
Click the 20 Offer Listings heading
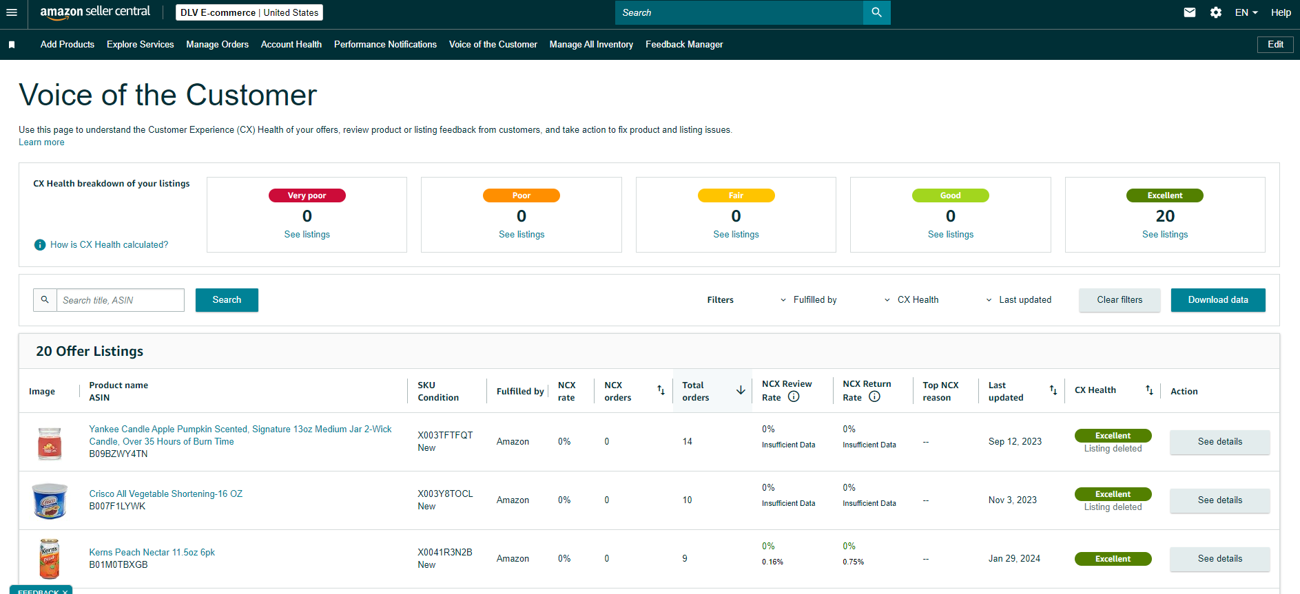[x=90, y=351]
